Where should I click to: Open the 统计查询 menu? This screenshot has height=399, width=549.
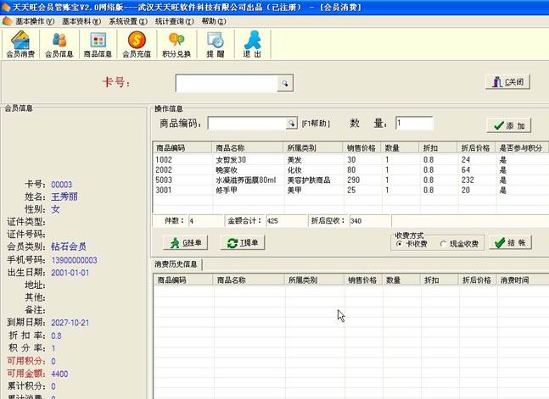tap(174, 21)
